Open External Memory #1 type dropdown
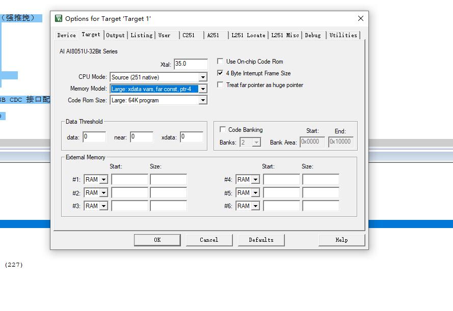The width and height of the screenshot is (453, 311). tap(104, 180)
